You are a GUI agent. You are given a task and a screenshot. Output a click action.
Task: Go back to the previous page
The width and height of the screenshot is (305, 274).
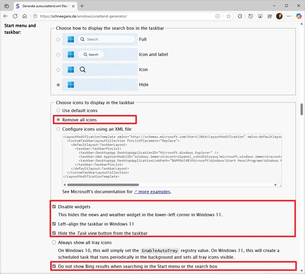(x=5, y=16)
